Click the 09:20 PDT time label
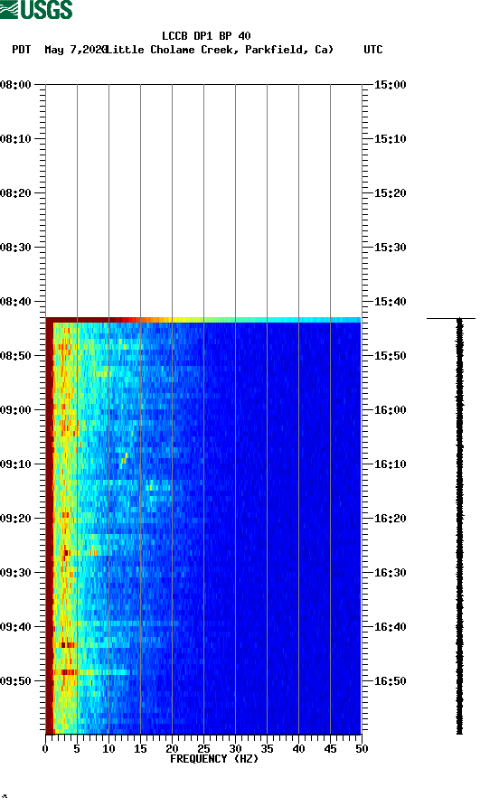The height and width of the screenshot is (806, 499). tap(16, 519)
